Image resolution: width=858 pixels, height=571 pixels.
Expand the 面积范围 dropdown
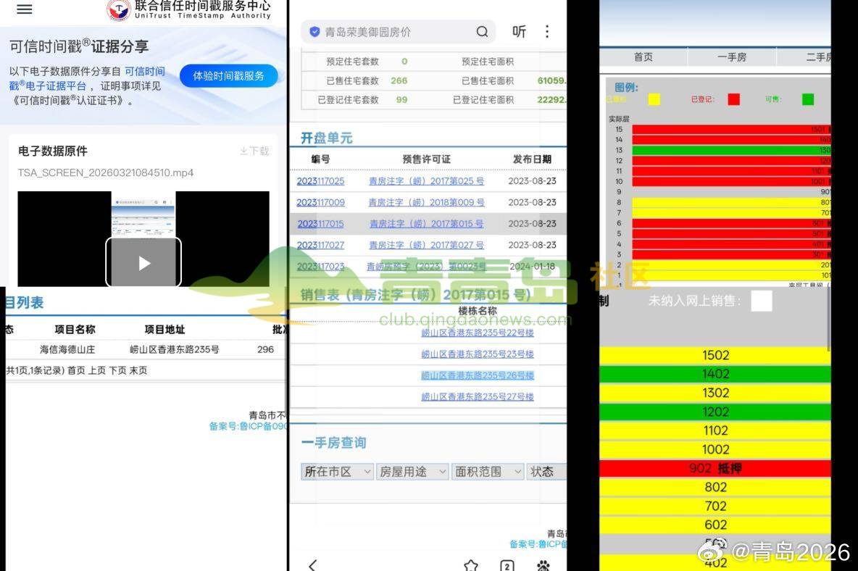tap(488, 472)
